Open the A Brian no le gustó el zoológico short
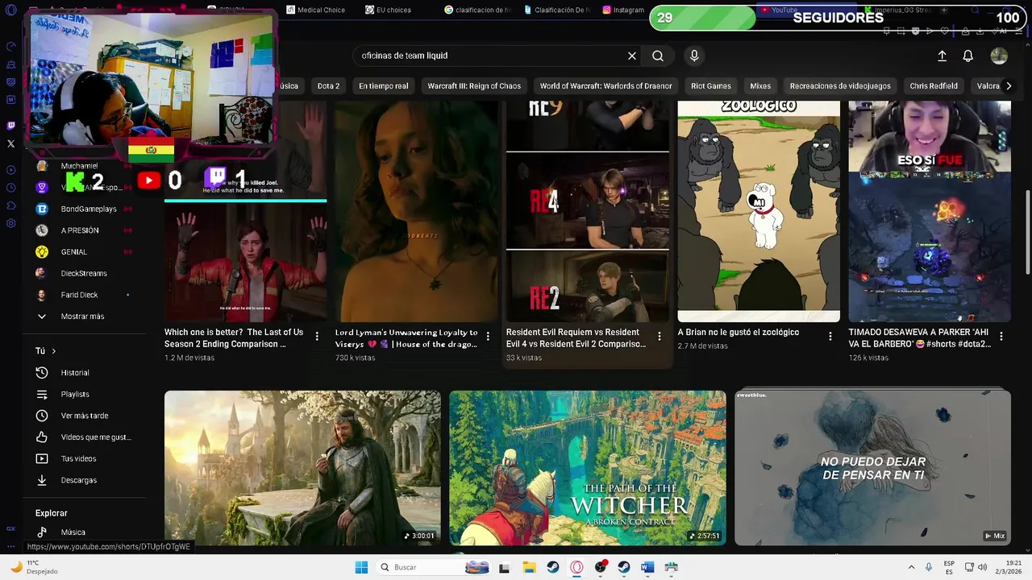 click(759, 211)
